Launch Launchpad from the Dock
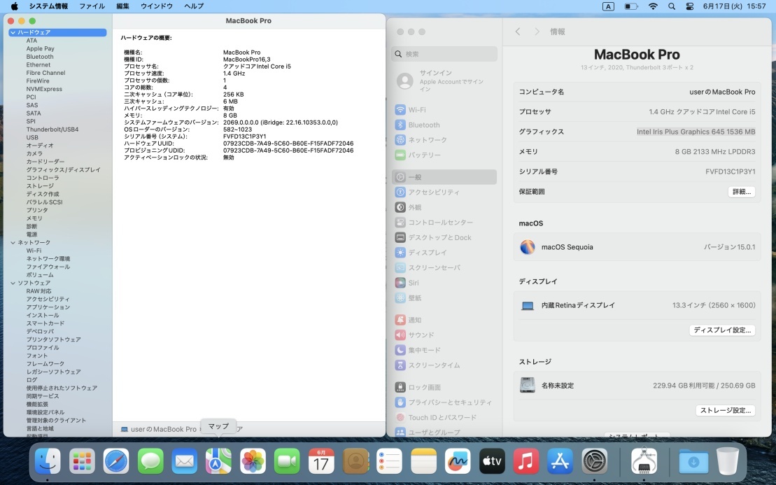Image resolution: width=776 pixels, height=485 pixels. (x=82, y=461)
